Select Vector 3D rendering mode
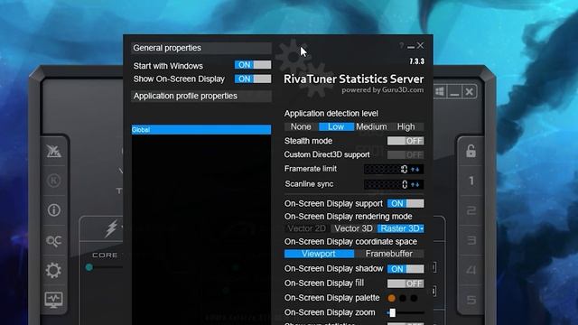This screenshot has width=578, height=325. [353, 228]
